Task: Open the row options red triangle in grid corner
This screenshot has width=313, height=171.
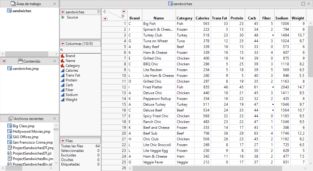Action: point(105,19)
